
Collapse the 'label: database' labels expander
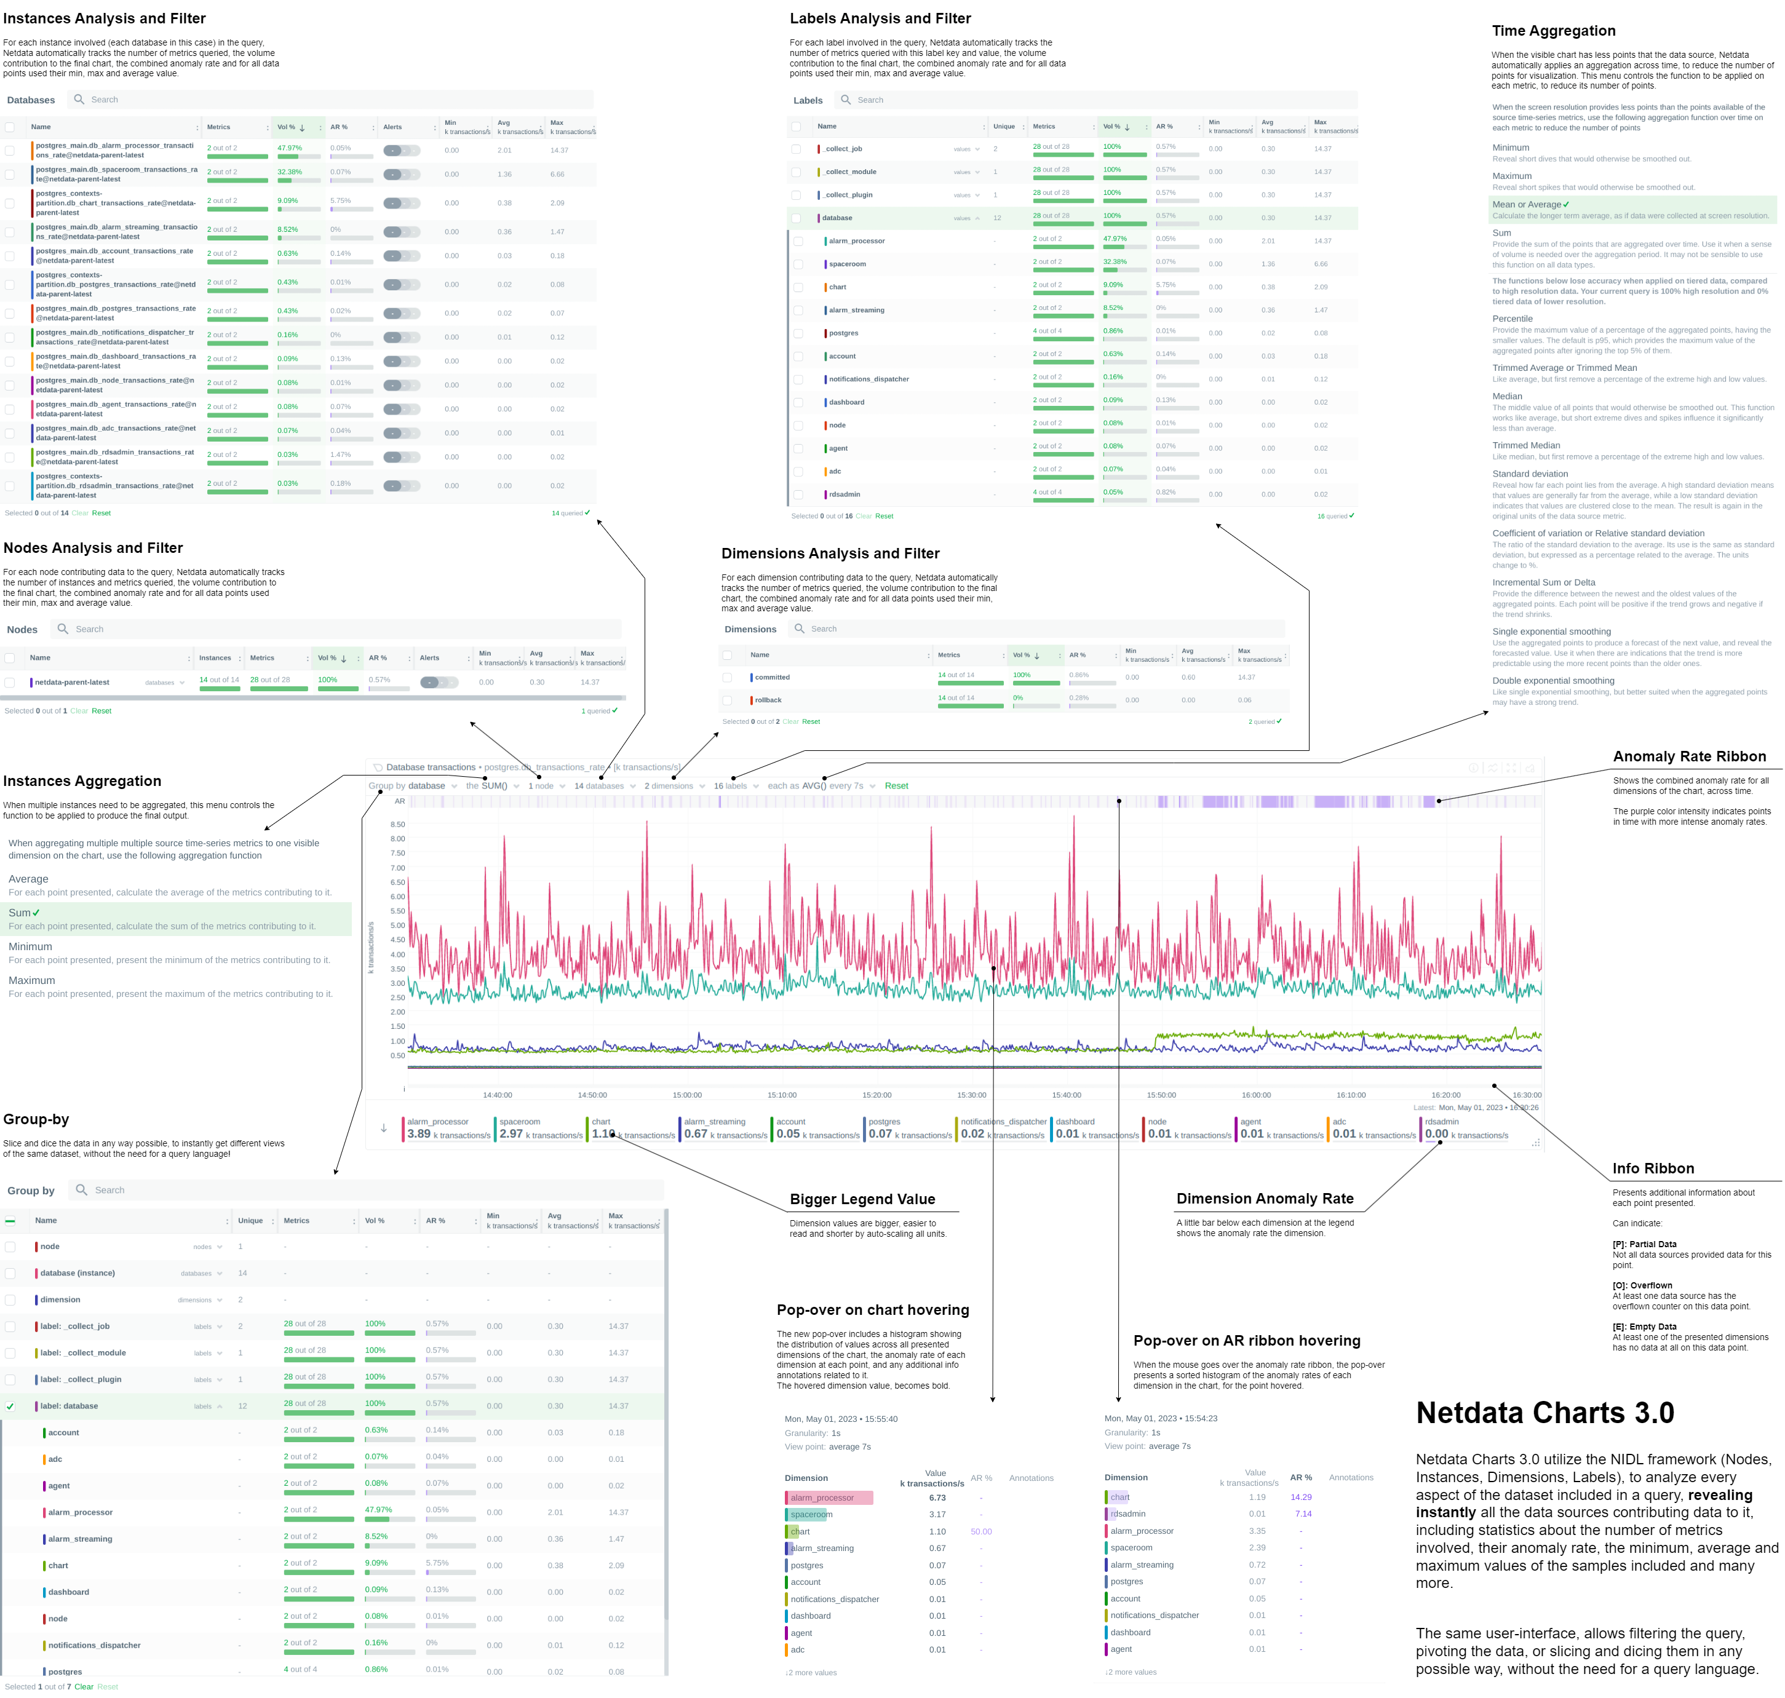(219, 1406)
